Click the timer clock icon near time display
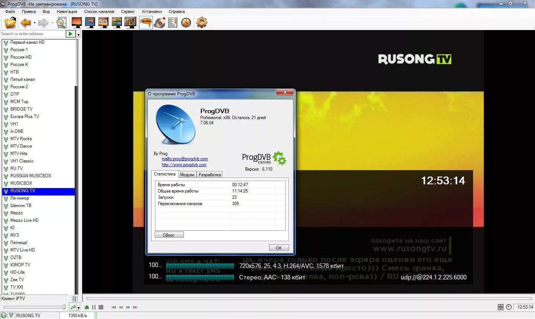The image size is (535, 319). coord(509,307)
